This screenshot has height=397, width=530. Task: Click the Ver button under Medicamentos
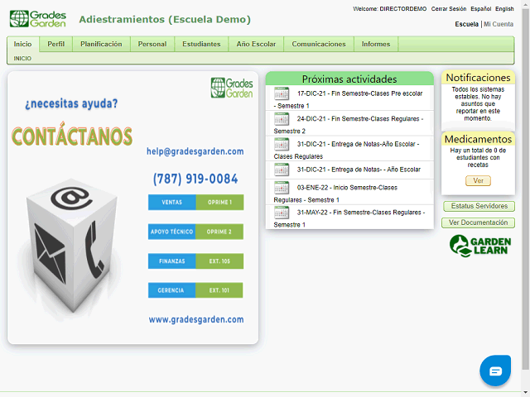coord(478,180)
